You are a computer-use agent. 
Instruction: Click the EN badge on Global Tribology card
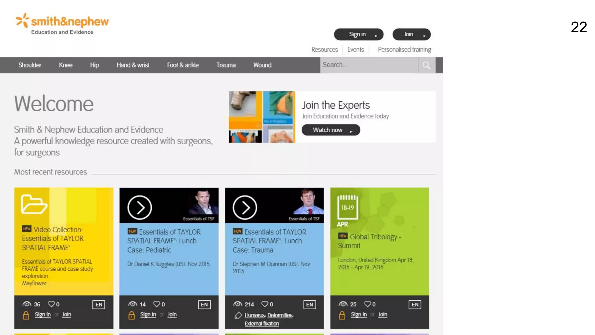coord(415,304)
